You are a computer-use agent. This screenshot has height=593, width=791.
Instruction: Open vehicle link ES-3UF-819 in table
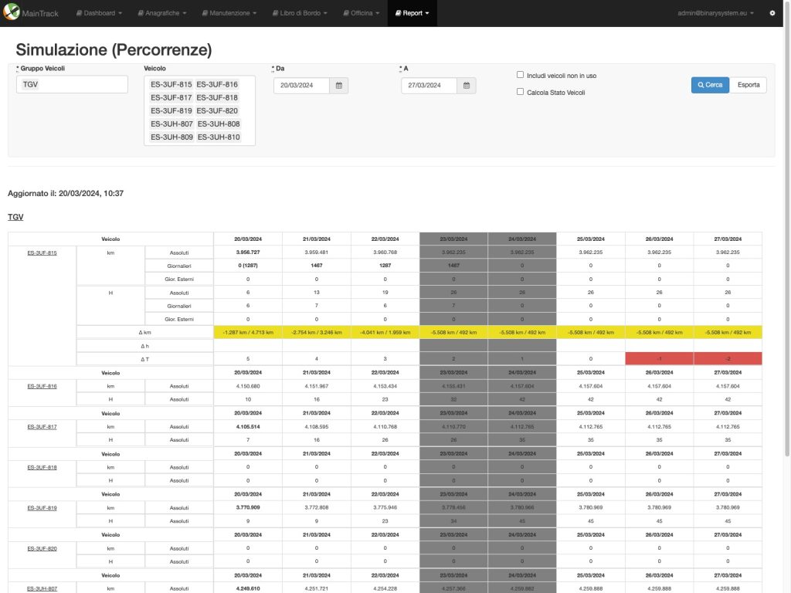point(42,508)
